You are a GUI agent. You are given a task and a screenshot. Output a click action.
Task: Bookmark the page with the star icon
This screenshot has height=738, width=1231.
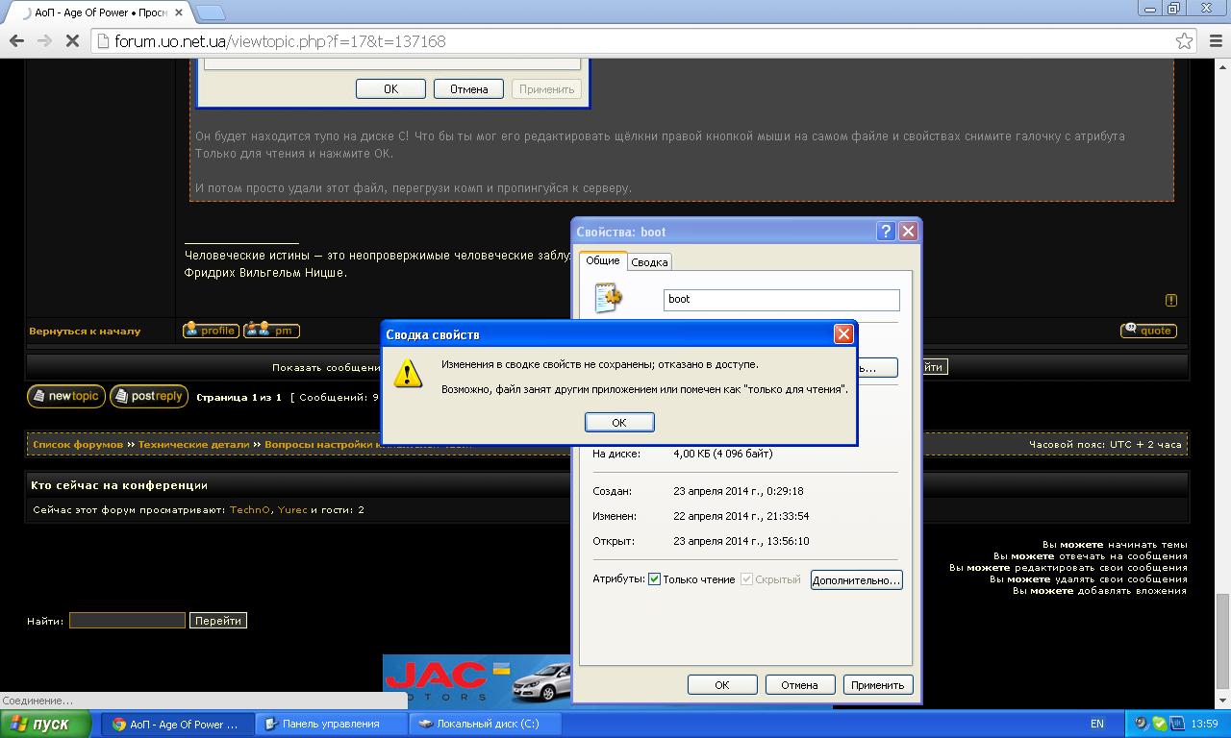(1184, 41)
